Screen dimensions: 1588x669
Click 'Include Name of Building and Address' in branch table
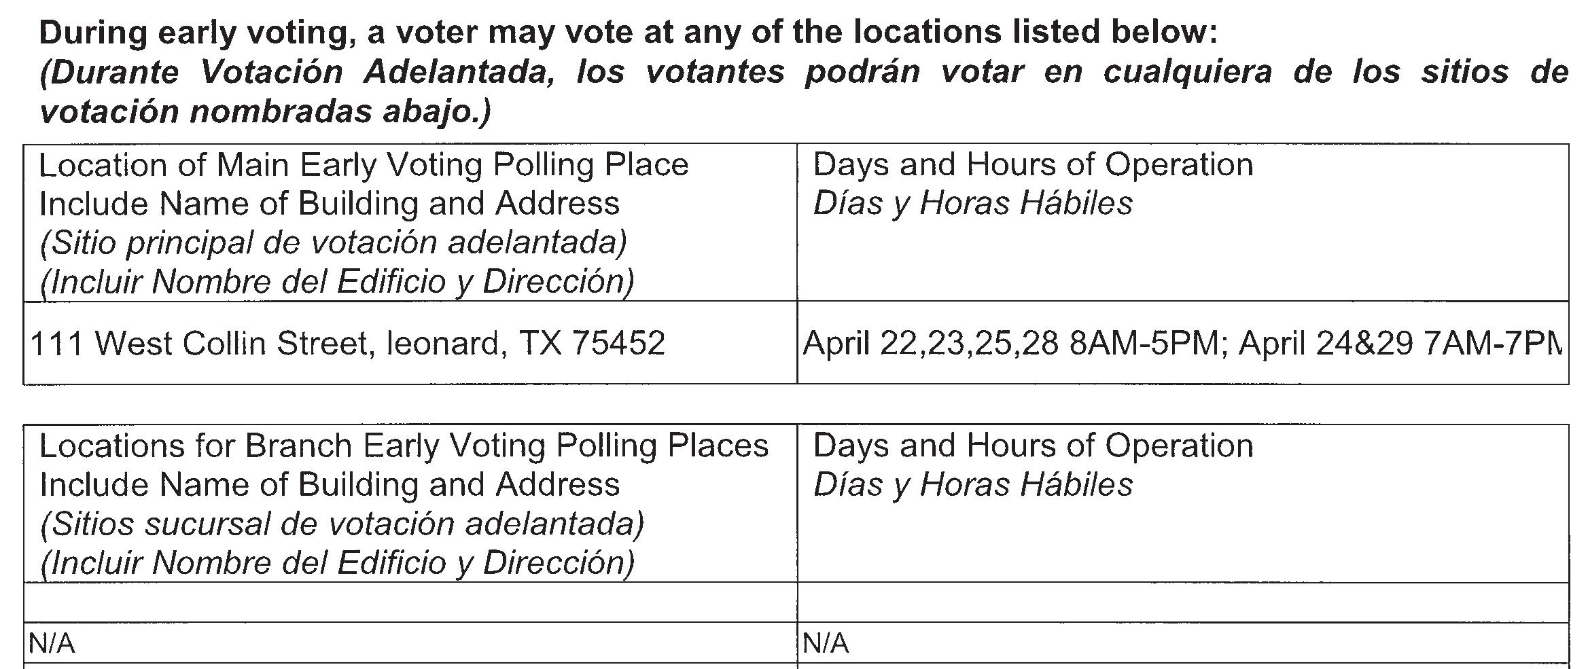coord(330,484)
